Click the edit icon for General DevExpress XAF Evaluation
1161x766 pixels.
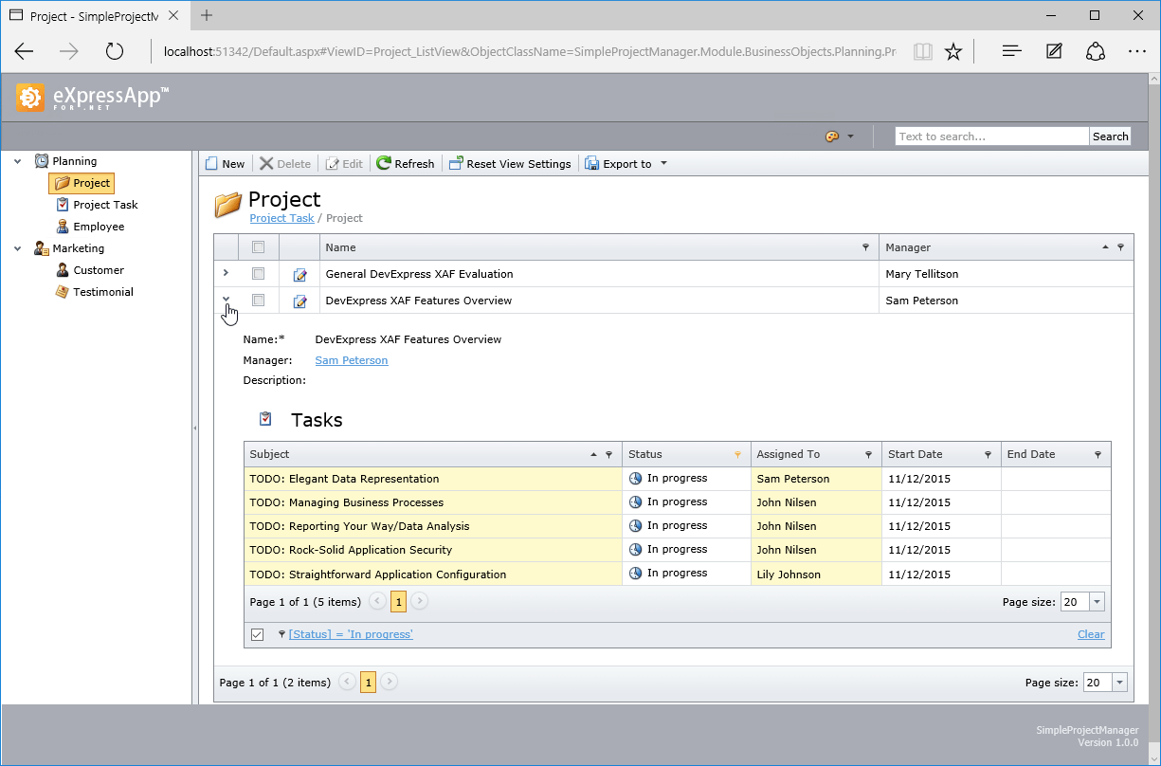299,275
